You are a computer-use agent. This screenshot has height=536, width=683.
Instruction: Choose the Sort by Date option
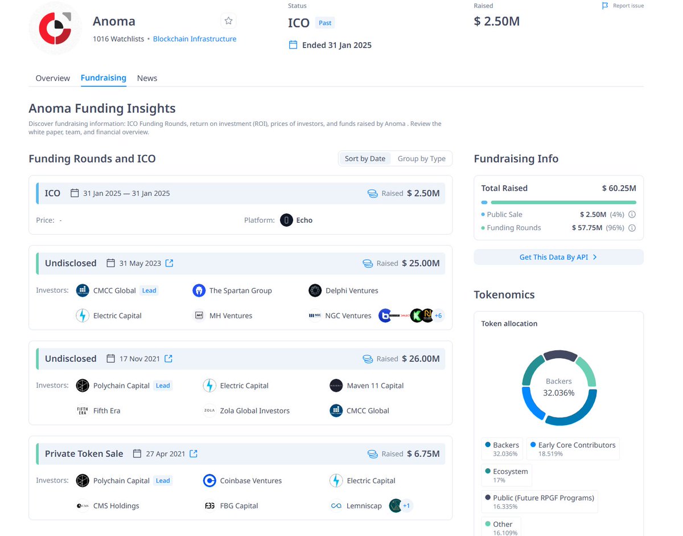(x=365, y=158)
